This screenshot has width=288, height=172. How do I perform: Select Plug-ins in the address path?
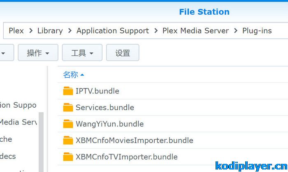[257, 31]
